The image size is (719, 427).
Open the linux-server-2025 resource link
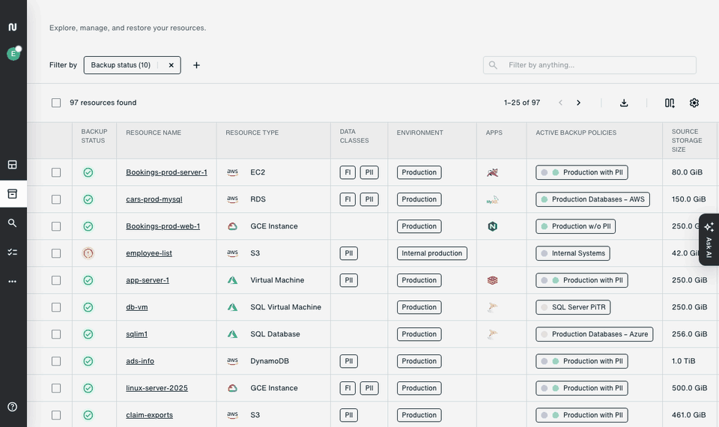click(157, 388)
